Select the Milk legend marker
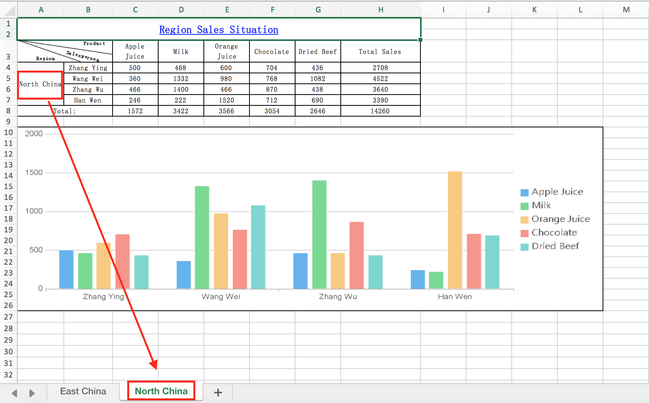 [524, 205]
